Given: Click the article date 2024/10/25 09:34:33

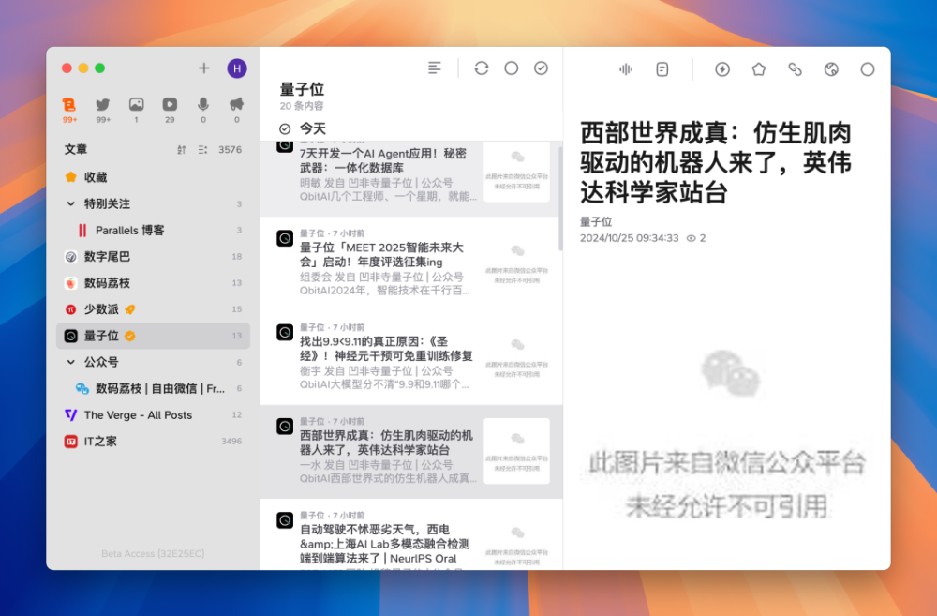Looking at the screenshot, I should point(630,238).
